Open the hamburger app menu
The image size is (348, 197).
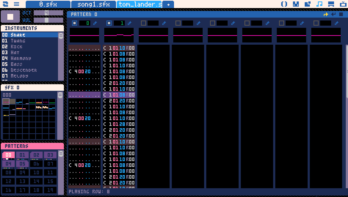[x=17, y=4]
